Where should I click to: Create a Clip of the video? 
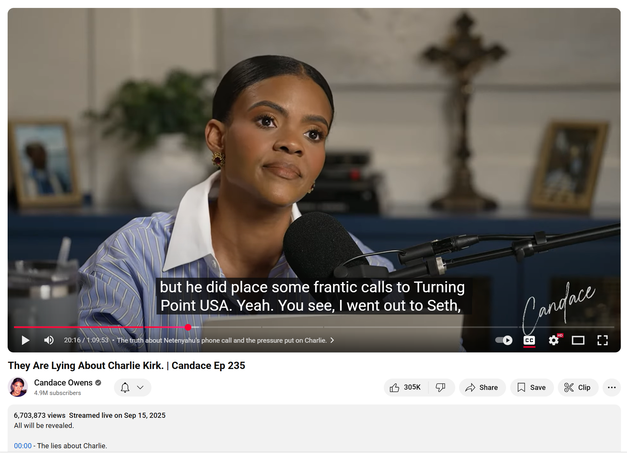[x=578, y=387]
